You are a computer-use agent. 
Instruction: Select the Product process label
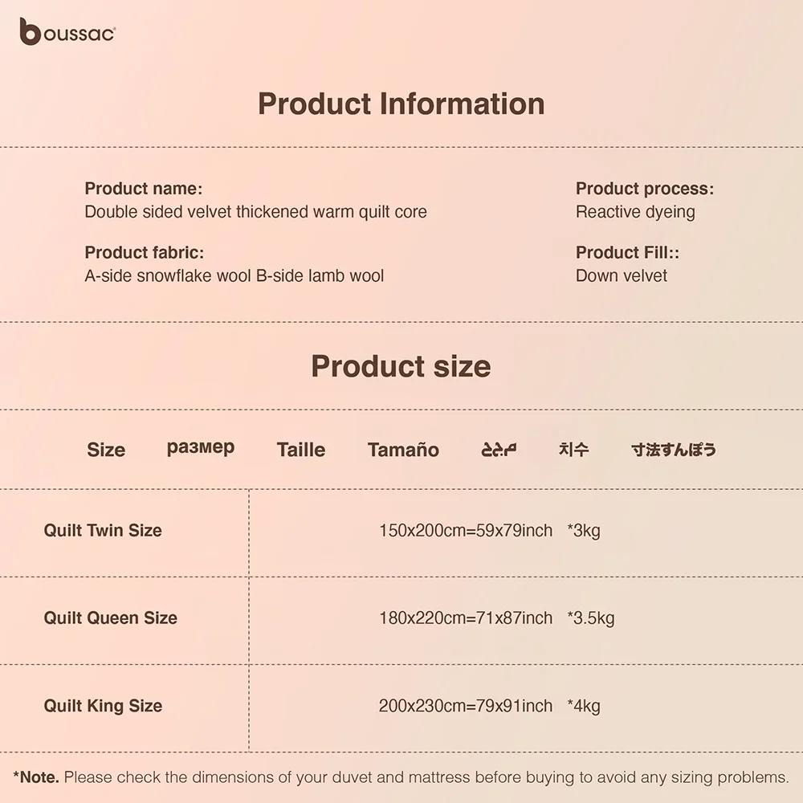[x=644, y=189]
